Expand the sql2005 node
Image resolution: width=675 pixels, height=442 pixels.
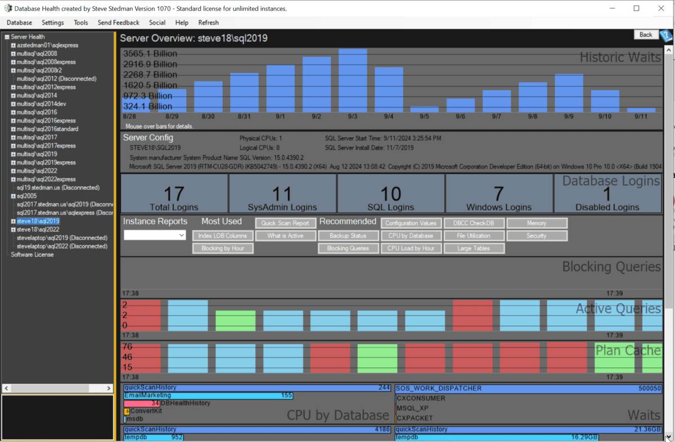(13, 196)
